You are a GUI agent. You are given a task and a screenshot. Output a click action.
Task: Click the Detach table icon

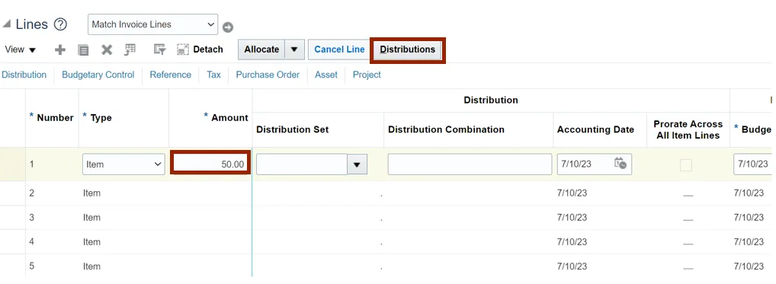click(x=183, y=49)
